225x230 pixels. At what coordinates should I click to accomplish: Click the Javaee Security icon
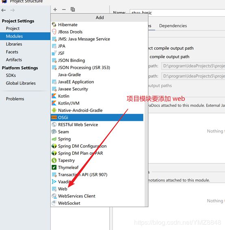(54, 89)
